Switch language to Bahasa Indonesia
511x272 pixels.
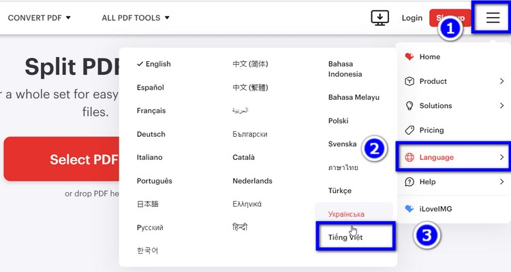(345, 69)
